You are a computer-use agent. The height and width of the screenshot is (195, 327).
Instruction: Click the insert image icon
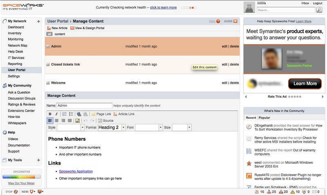pos(77,120)
